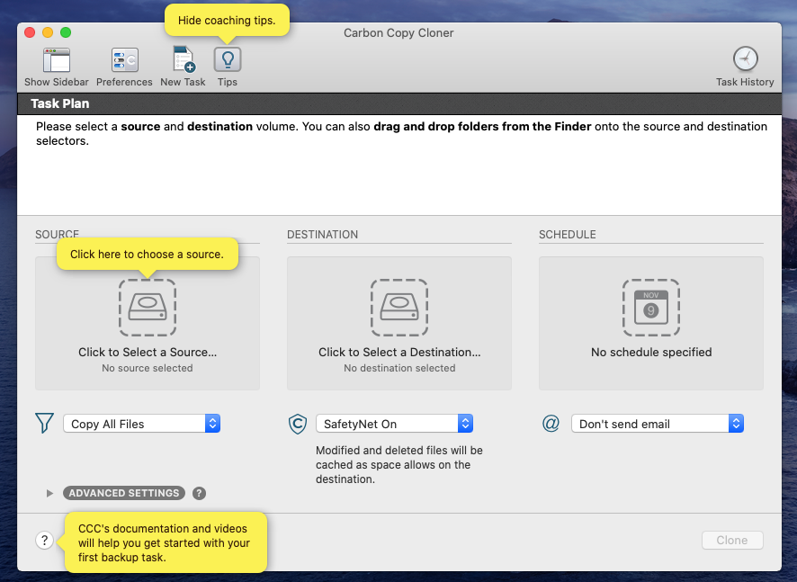The image size is (797, 582).
Task: Create a New Task from toolbar
Action: (183, 61)
